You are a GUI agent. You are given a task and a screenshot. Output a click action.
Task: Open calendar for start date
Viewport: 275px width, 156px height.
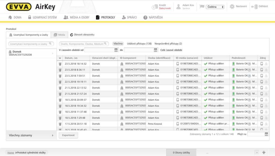(x=116, y=50)
